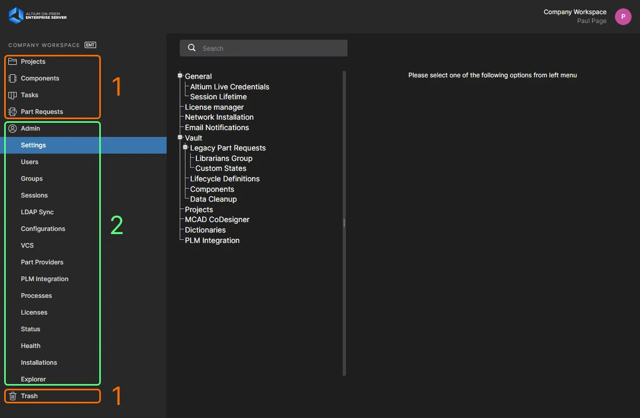Select Data Cleanup setting

(x=214, y=199)
